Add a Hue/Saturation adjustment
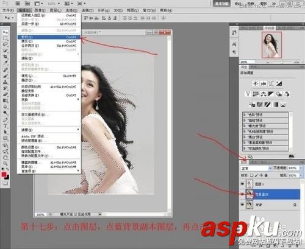The height and width of the screenshot is (249, 305). pyautogui.click(x=256, y=94)
